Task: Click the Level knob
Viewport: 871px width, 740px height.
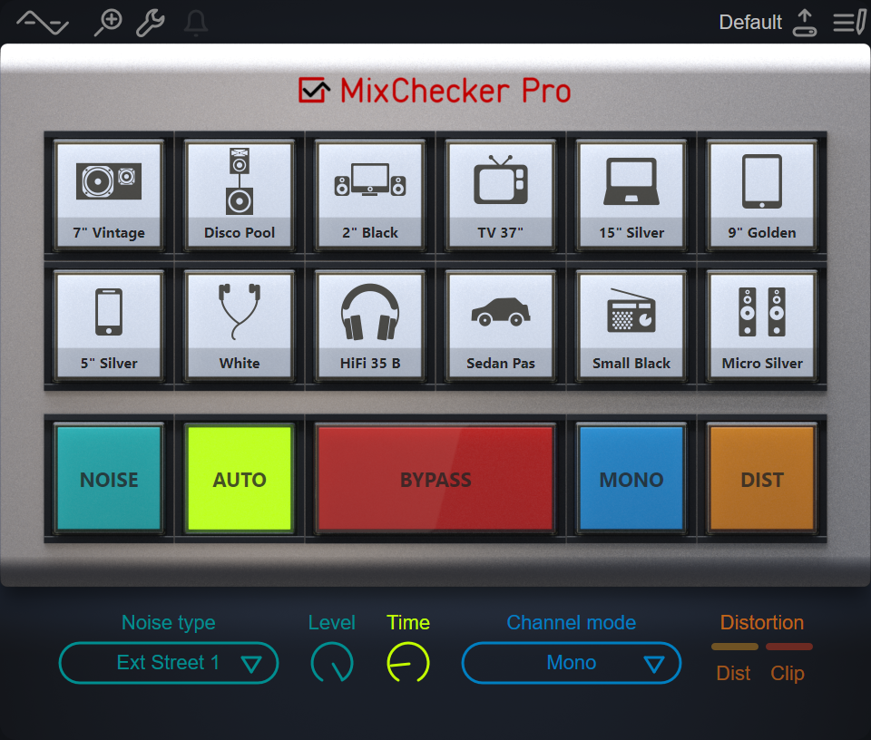Action: click(x=332, y=662)
